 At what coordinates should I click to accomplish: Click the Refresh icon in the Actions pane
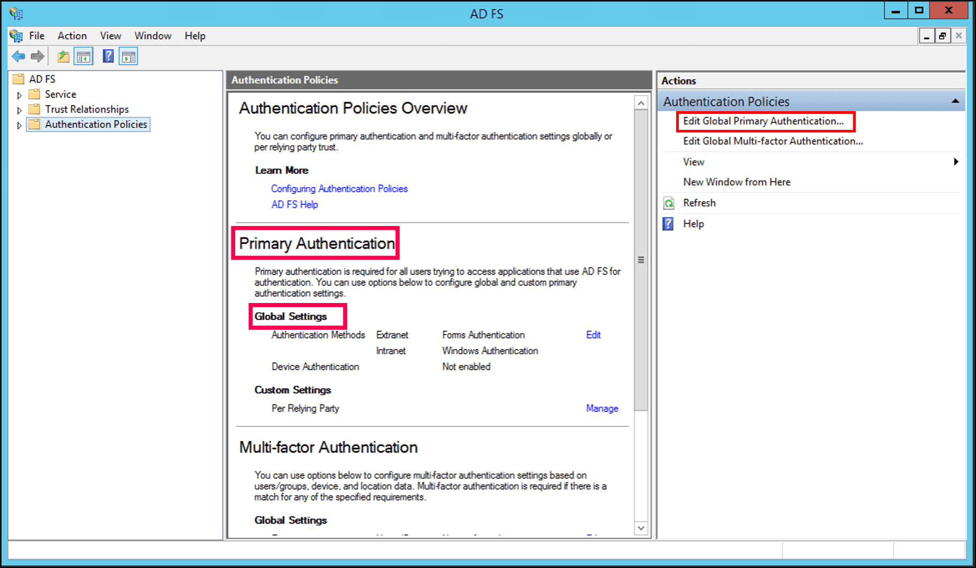(x=668, y=203)
